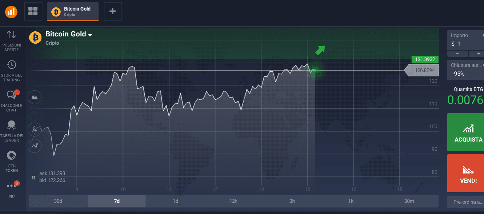Click the green ACQUISTA buy button
Image resolution: width=484 pixels, height=214 pixels.
point(466,132)
